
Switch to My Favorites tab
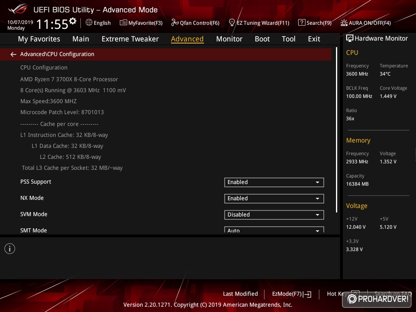[x=39, y=39]
